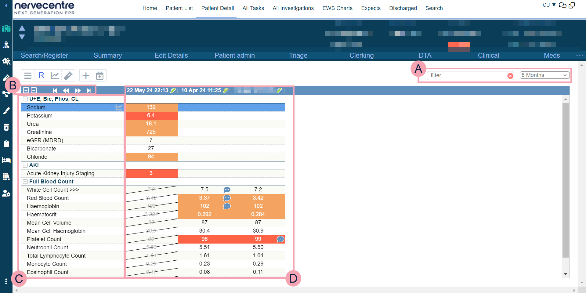This screenshot has height=293, width=586.
Task: Clear the filter with red X button
Action: point(510,76)
